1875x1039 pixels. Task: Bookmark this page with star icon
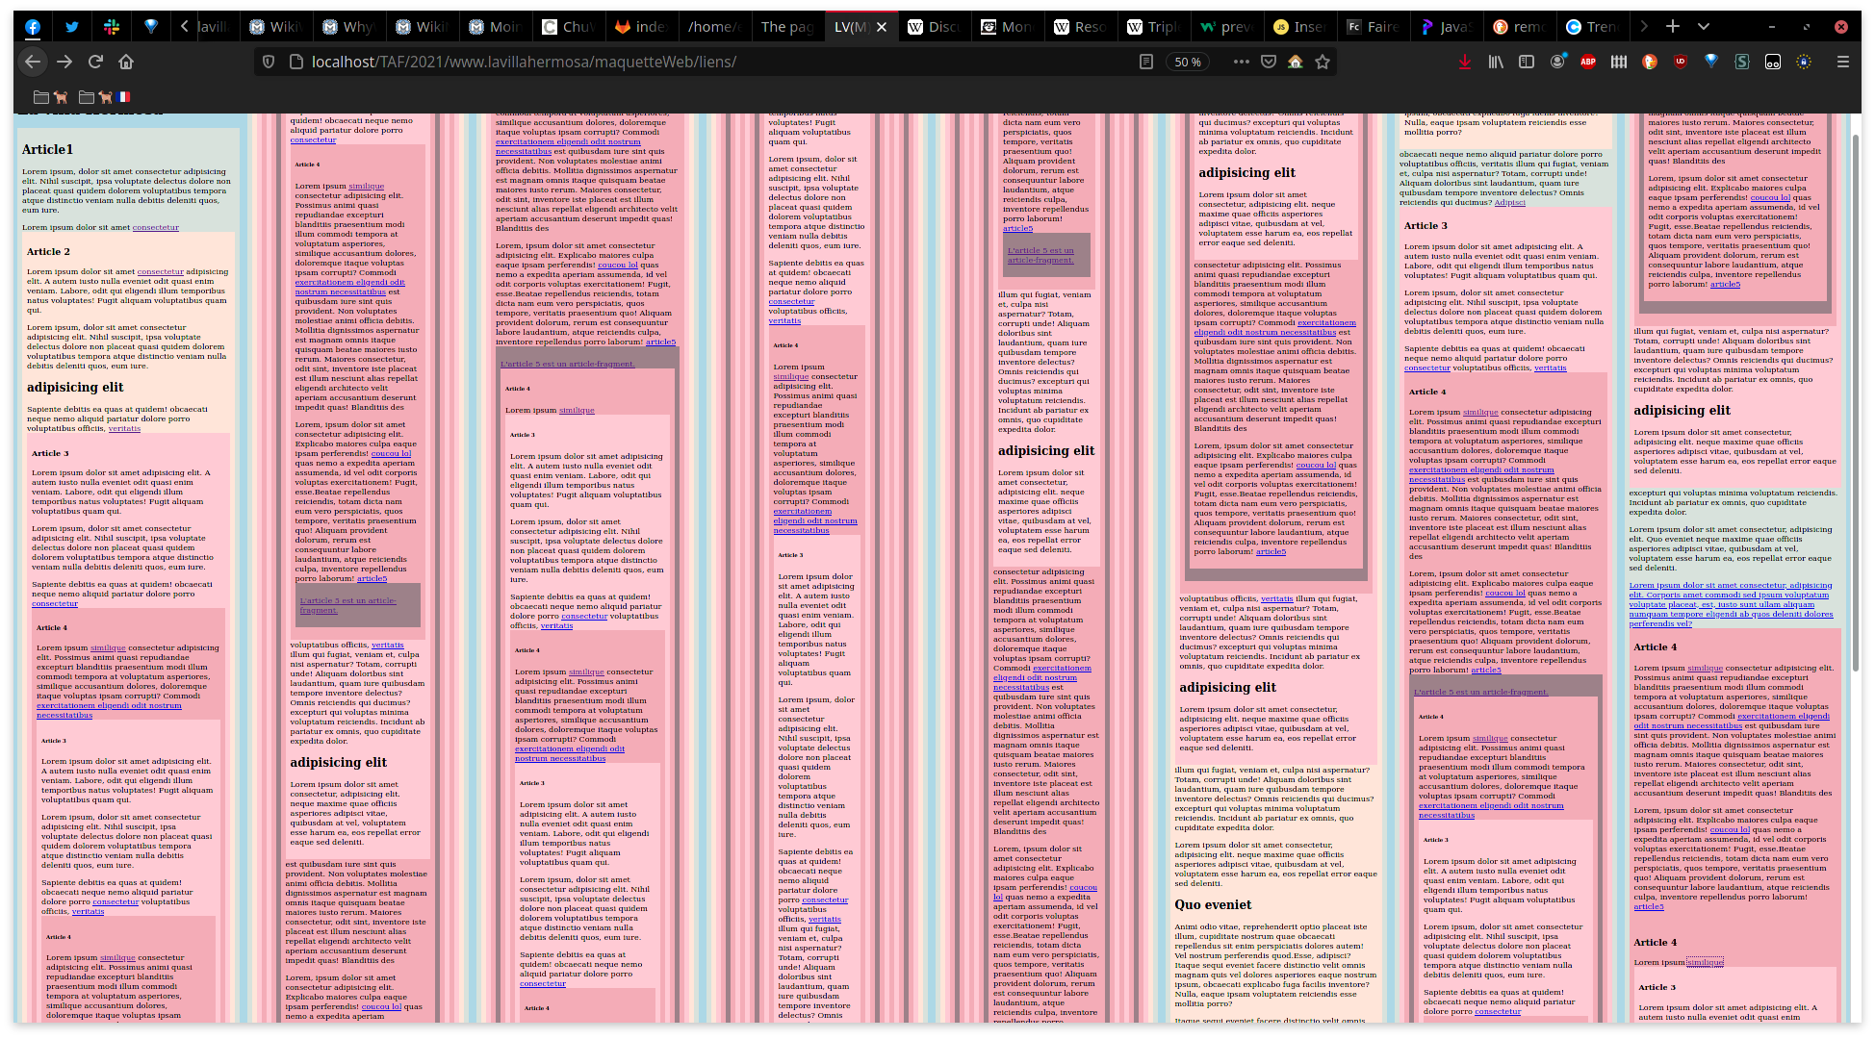pos(1323,62)
